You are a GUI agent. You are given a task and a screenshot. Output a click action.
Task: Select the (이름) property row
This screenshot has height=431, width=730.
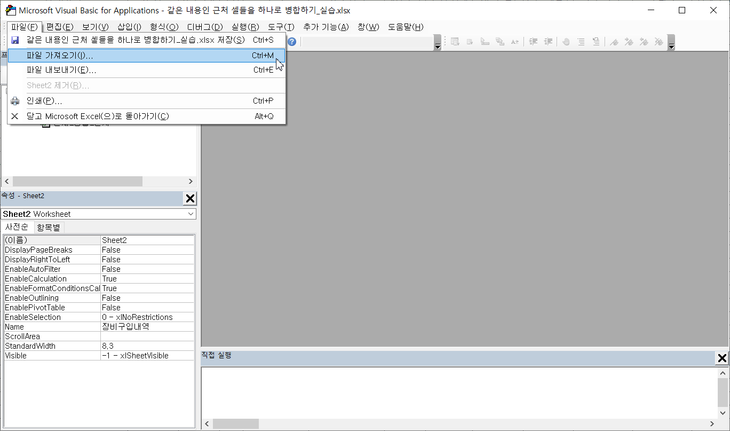pyautogui.click(x=99, y=240)
